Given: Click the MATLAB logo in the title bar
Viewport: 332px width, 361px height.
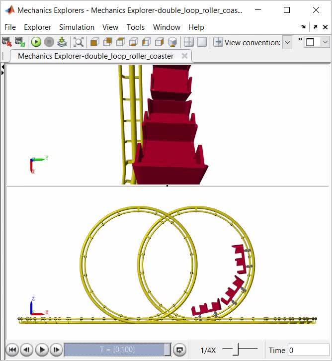Looking at the screenshot, I should click(x=10, y=10).
